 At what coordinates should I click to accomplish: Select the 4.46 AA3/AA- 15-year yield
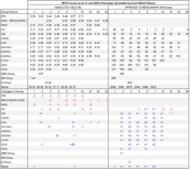[x=89, y=56]
